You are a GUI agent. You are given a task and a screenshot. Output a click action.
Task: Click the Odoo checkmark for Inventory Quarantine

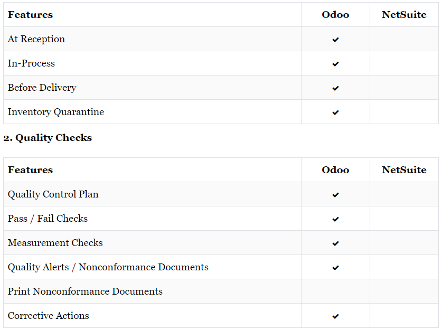click(335, 112)
